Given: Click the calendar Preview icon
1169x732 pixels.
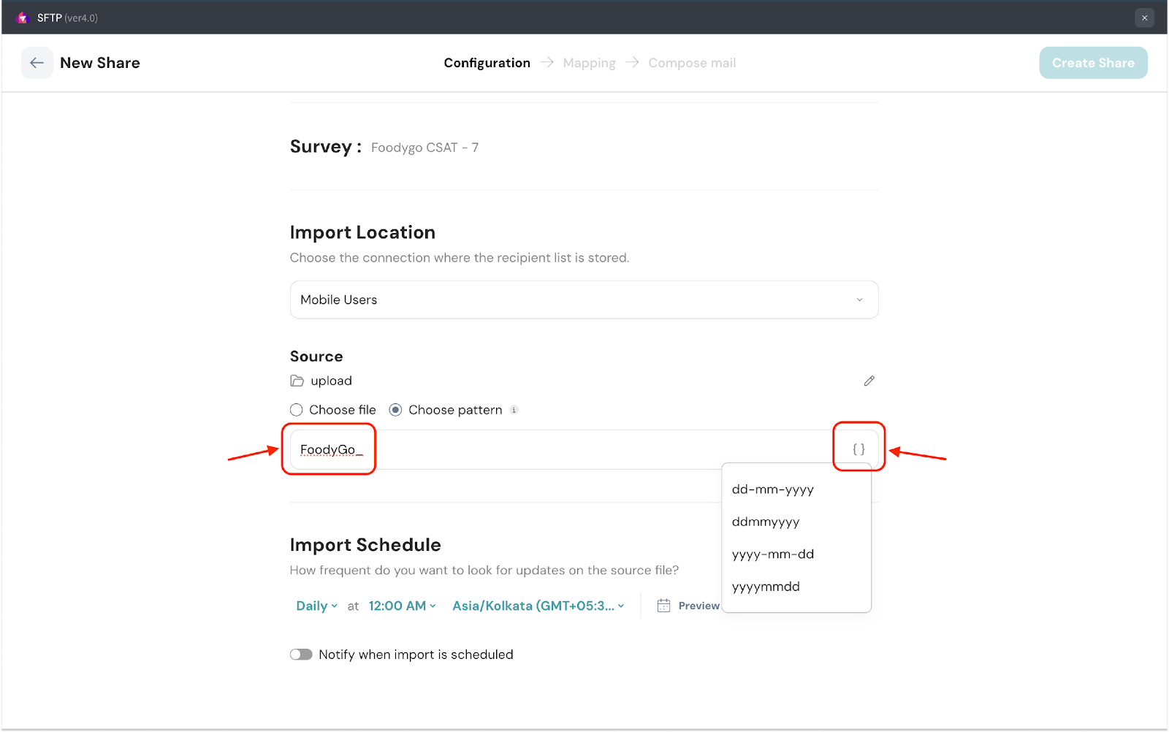Looking at the screenshot, I should (663, 606).
